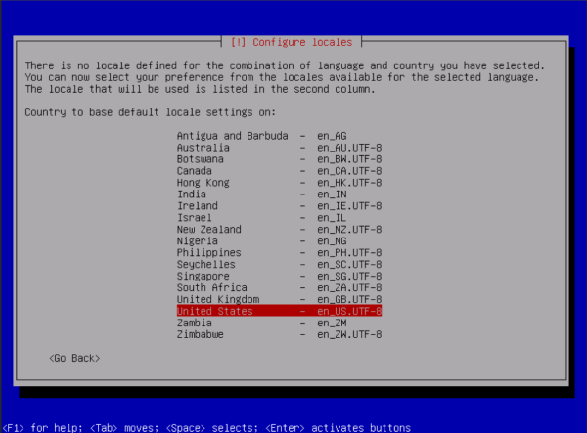Pick the Canada locale entry

point(279,170)
